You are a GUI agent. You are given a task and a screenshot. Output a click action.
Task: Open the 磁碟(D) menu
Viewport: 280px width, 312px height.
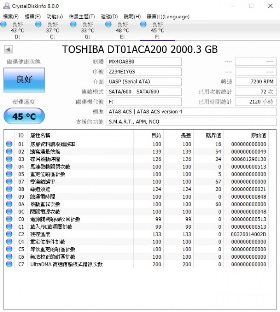[x=109, y=16]
